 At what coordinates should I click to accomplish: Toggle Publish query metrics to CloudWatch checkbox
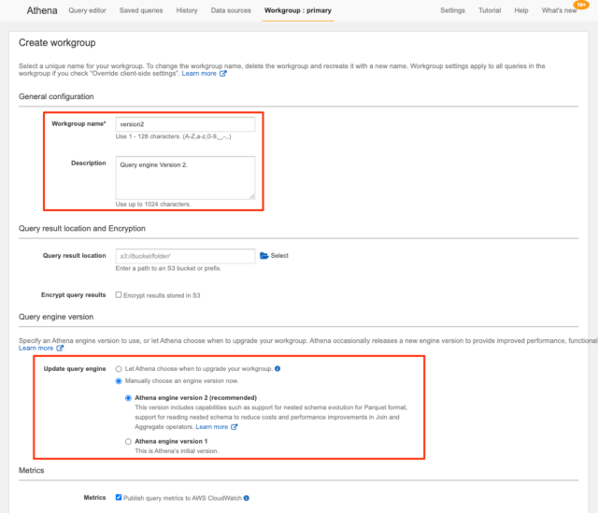click(119, 497)
